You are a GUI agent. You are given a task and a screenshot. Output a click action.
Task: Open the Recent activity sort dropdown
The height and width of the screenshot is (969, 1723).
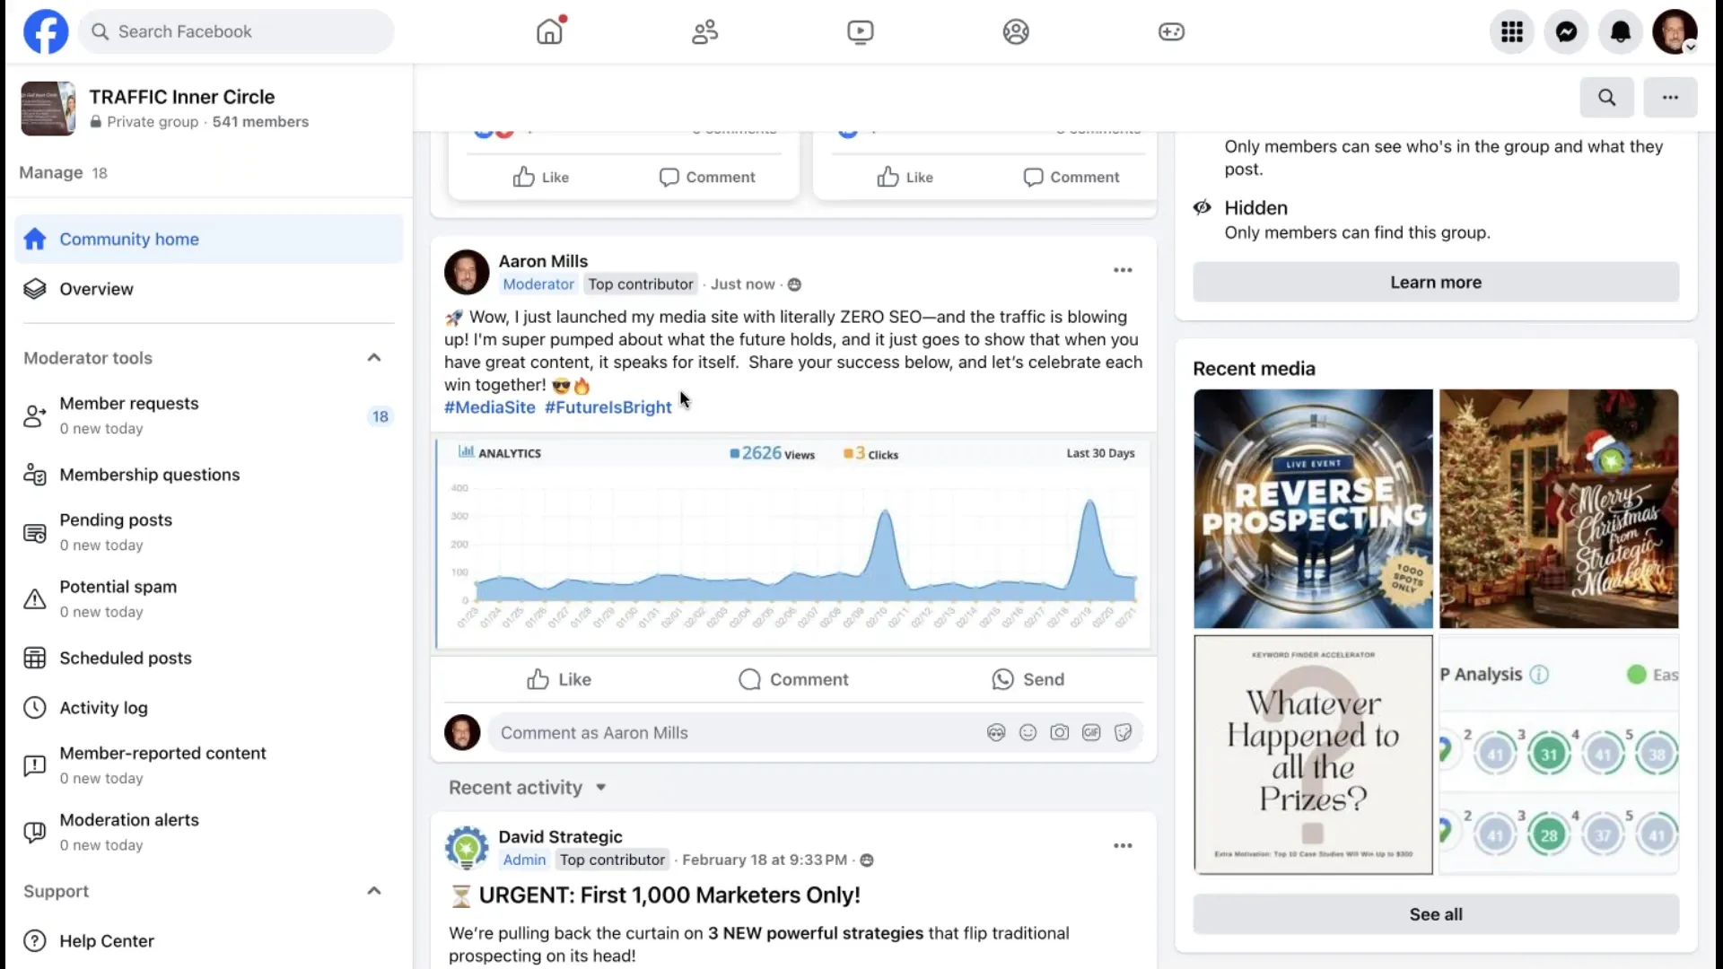pyautogui.click(x=528, y=788)
